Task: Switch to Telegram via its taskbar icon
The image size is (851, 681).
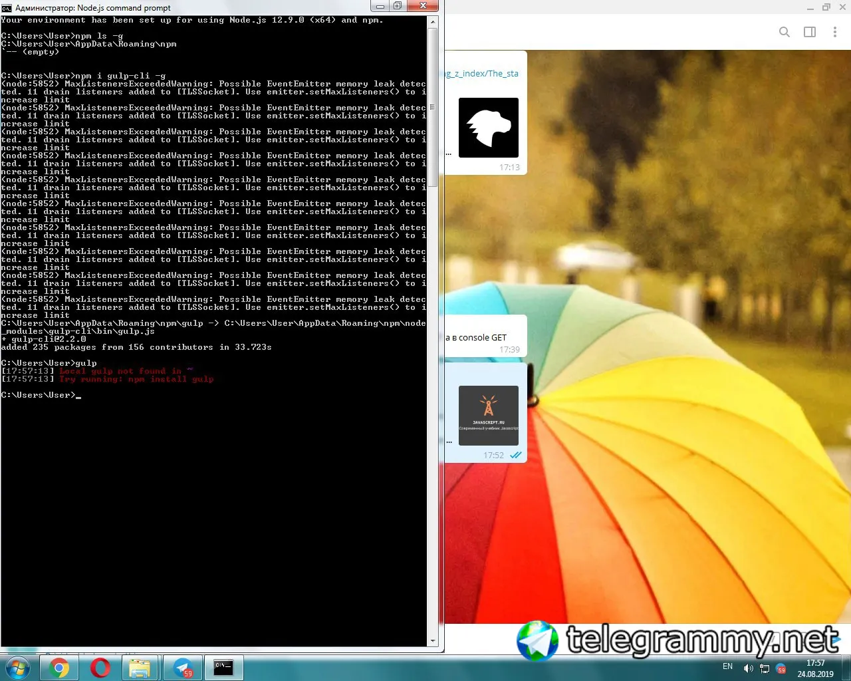Action: tap(182, 667)
